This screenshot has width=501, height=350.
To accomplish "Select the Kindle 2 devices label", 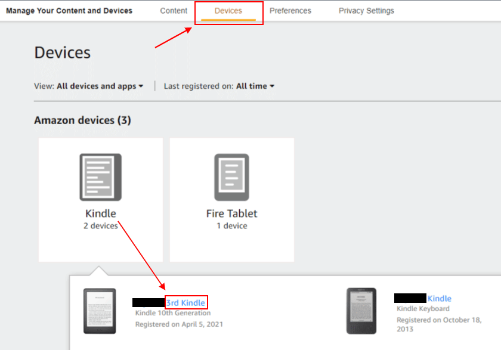I will [x=101, y=219].
